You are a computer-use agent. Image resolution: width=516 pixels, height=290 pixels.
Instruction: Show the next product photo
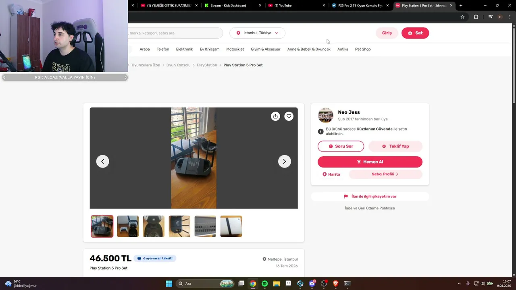(285, 162)
